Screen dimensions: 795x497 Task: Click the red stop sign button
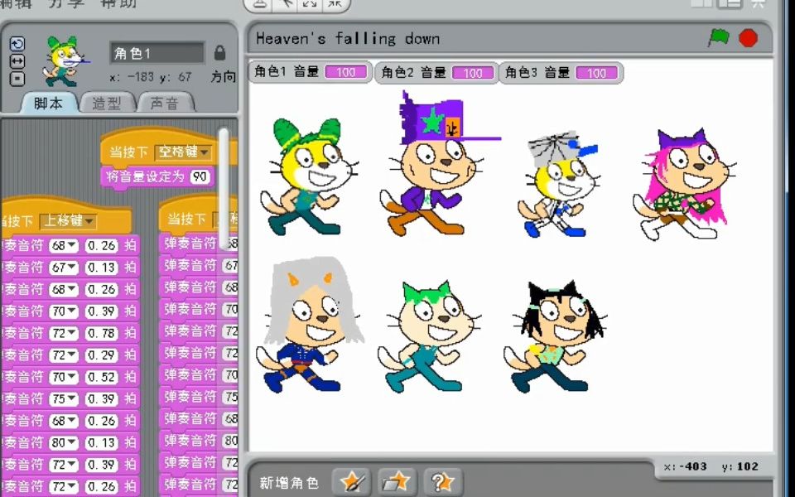pos(748,38)
